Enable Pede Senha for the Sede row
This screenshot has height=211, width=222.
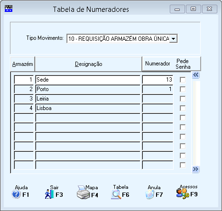tap(183, 80)
